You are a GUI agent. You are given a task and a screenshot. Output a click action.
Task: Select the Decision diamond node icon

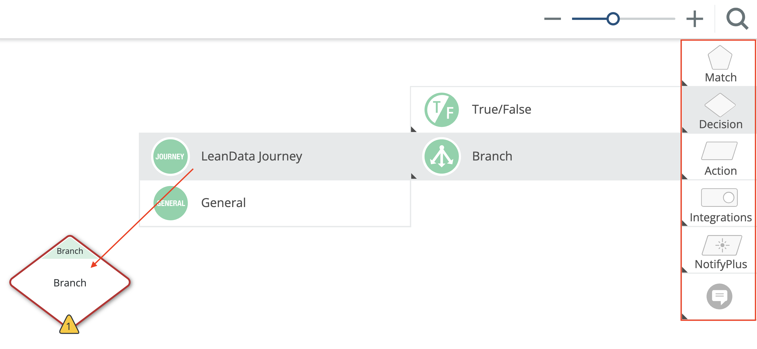[720, 105]
